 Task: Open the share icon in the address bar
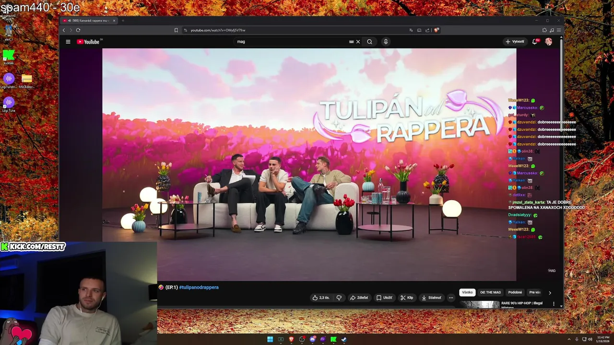(427, 30)
